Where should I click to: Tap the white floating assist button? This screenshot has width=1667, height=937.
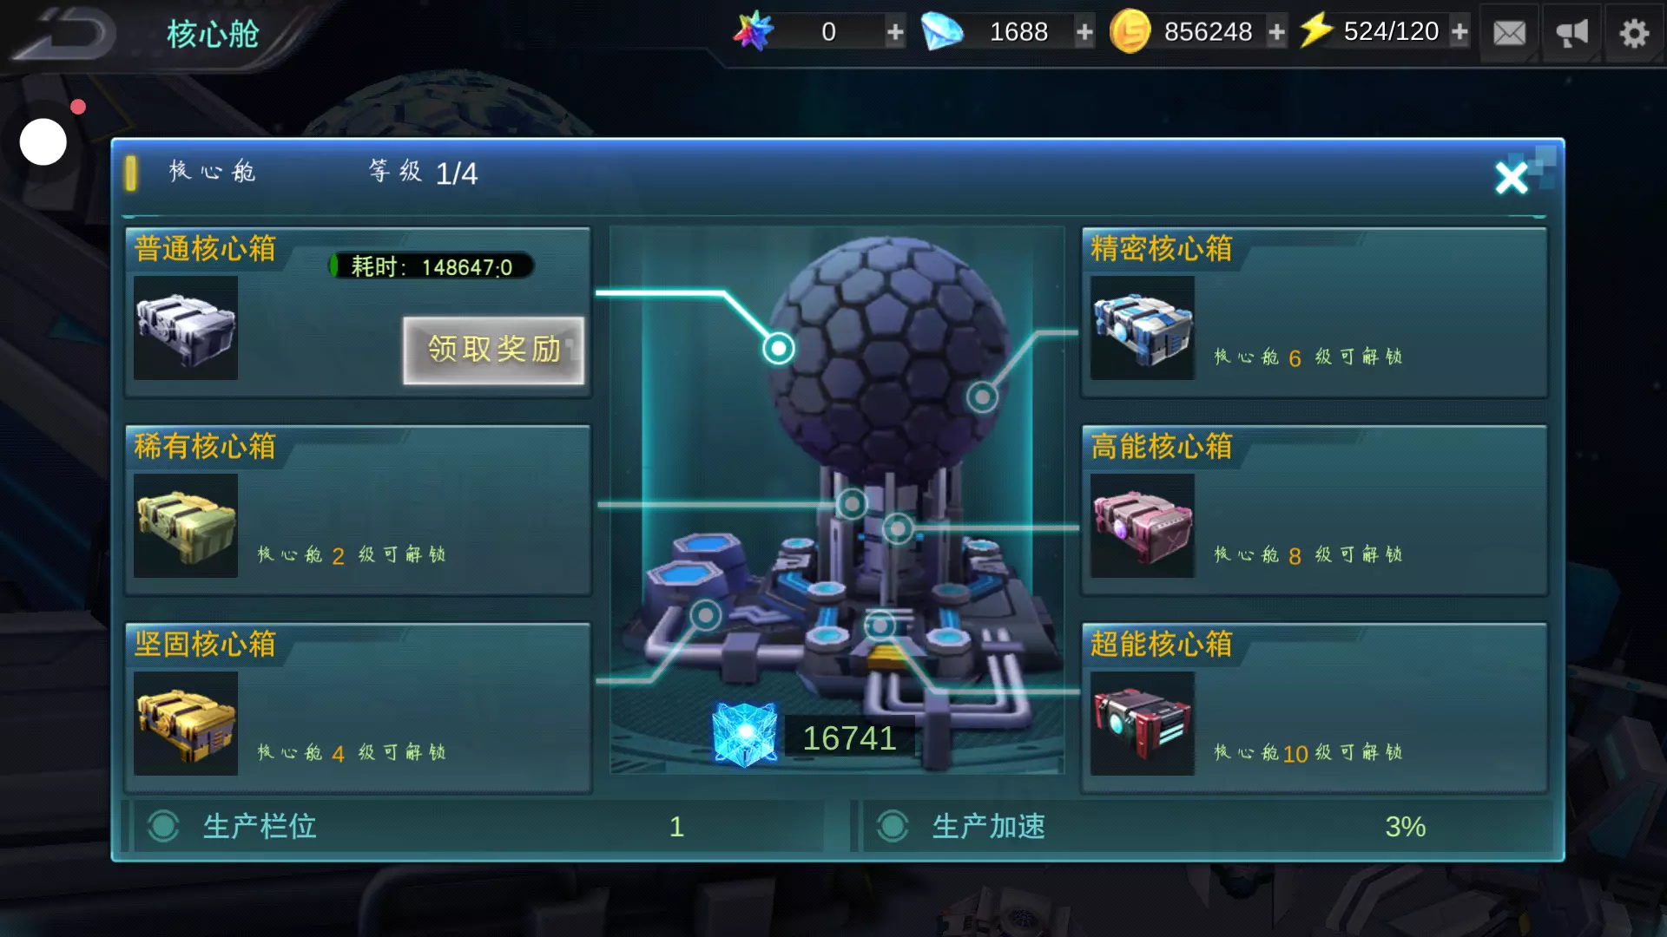43,142
